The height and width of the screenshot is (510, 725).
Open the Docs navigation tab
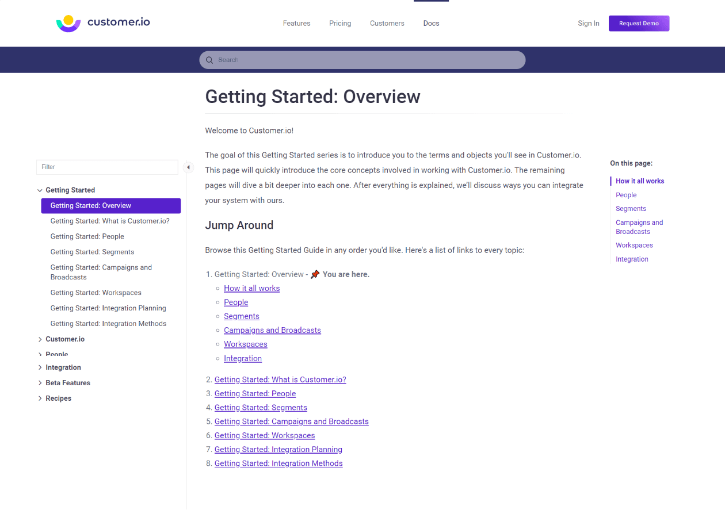[x=431, y=23]
